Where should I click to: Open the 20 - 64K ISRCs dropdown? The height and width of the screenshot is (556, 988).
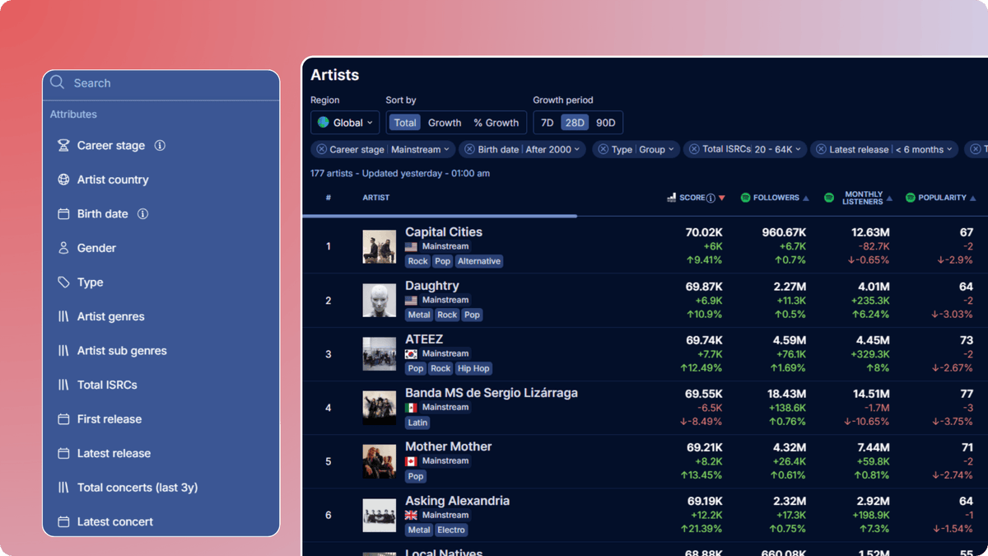(778, 149)
